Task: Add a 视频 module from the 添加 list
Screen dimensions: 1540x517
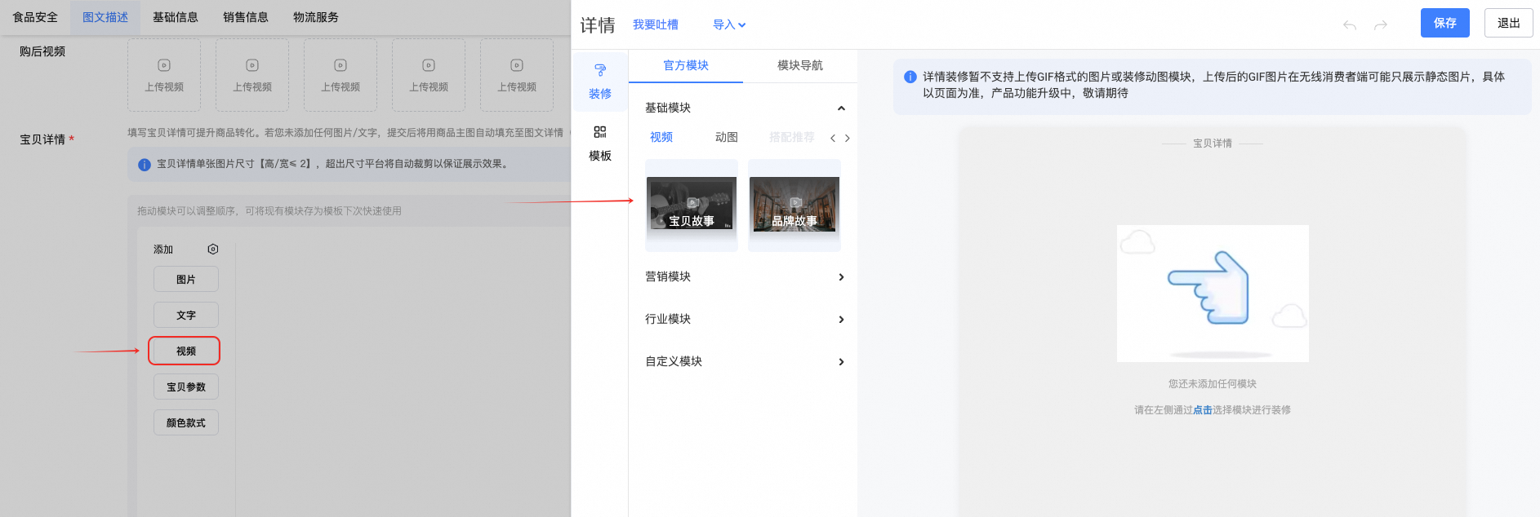Action: click(x=185, y=351)
